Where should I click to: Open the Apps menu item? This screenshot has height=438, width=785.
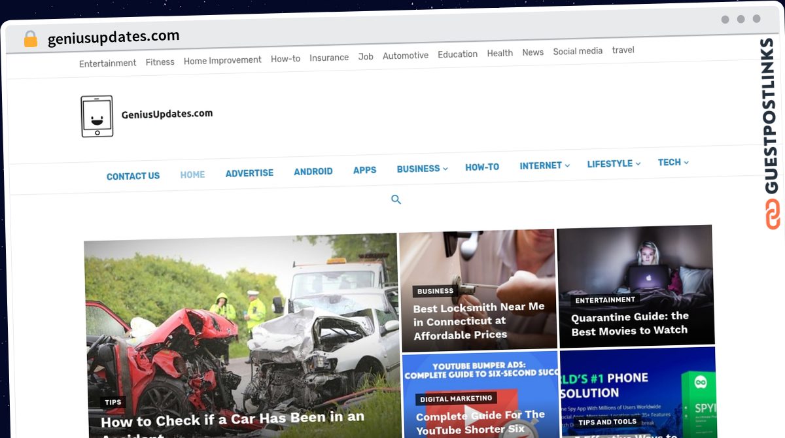[x=364, y=170]
